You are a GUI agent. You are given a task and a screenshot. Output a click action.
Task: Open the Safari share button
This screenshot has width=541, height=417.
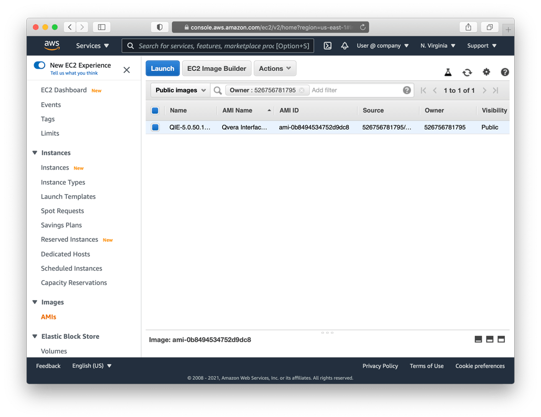[468, 27]
